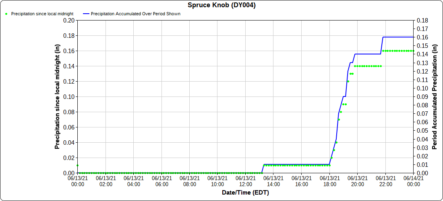
Task: Click the green dot legend marker
Action: pos(6,14)
